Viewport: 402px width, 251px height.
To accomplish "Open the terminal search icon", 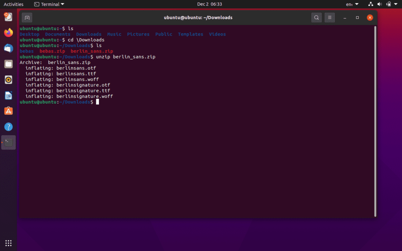I will coord(316,18).
